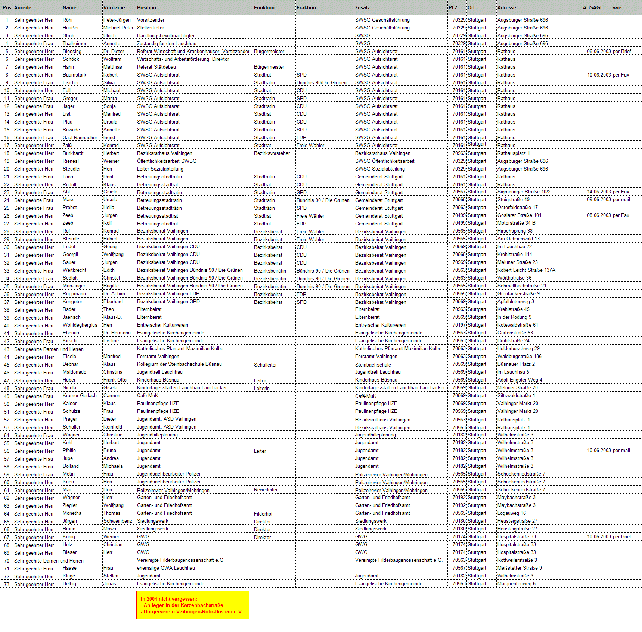This screenshot has width=642, height=632.
Task: Click the 'Saal-Rannacher' name cell
Action: tap(80, 138)
